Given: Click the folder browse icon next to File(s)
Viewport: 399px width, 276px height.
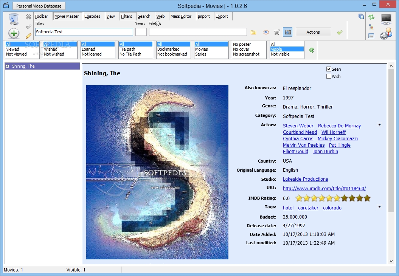Looking at the screenshot, I should [253, 32].
